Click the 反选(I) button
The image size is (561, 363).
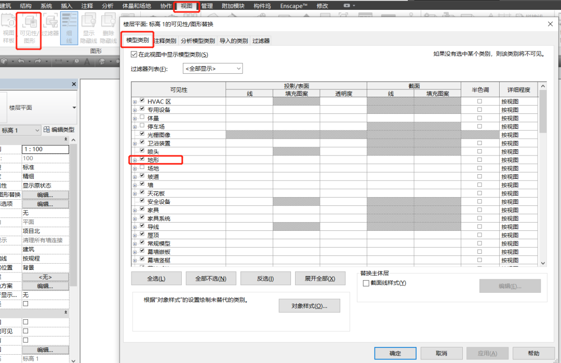(265, 278)
